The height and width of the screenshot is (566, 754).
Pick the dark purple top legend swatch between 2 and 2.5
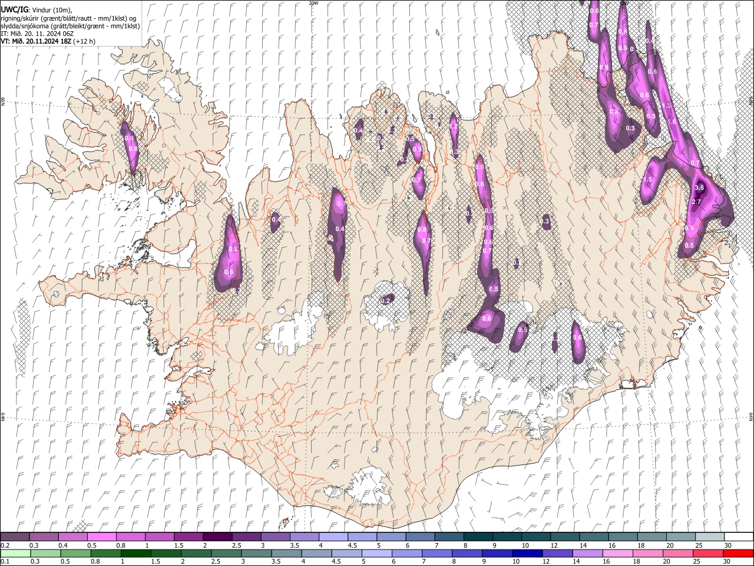pyautogui.click(x=217, y=537)
